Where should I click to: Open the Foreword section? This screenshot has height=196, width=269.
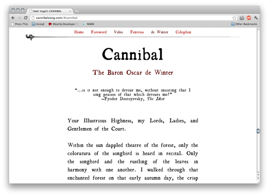99,32
